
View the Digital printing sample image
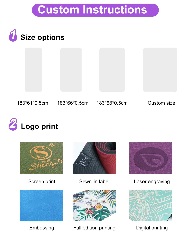point(151,206)
